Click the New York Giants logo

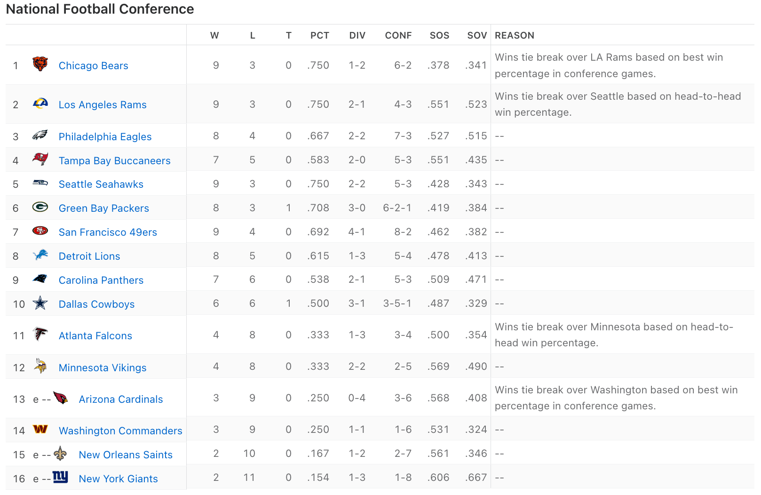[60, 477]
